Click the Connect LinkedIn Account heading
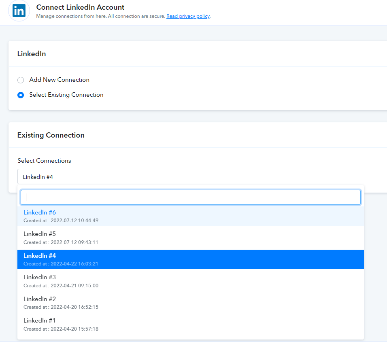The width and height of the screenshot is (387, 346). click(80, 7)
